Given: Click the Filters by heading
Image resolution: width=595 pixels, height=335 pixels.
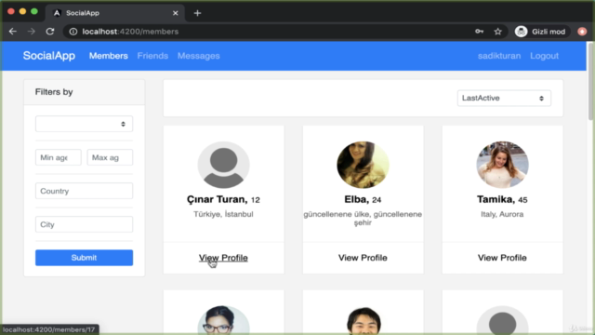Looking at the screenshot, I should 54,92.
